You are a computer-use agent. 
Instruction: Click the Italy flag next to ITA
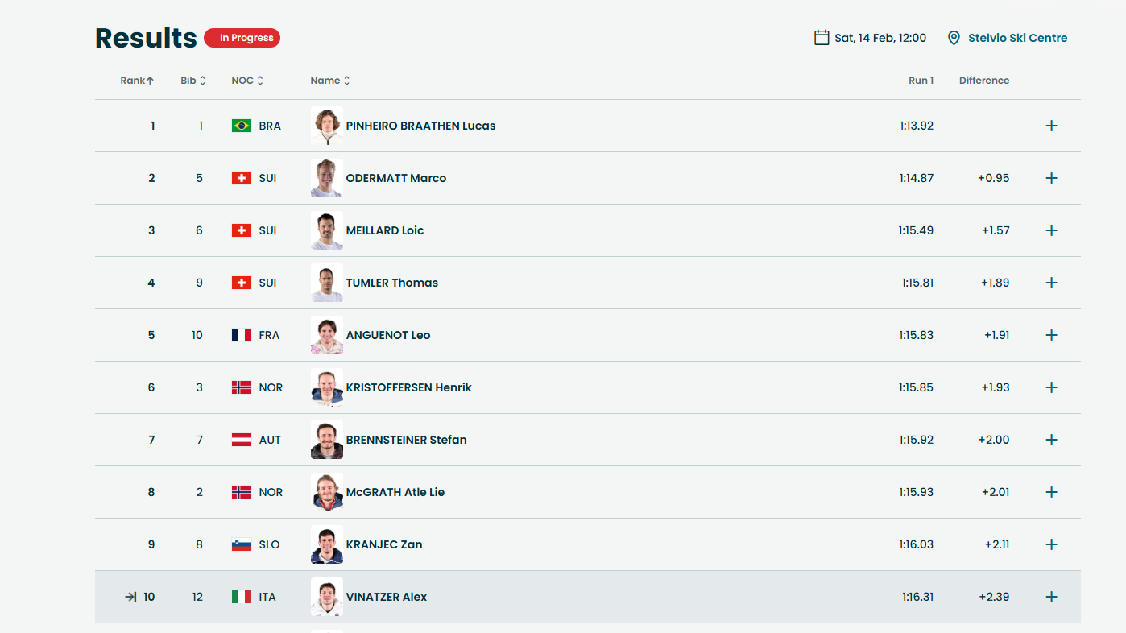coord(242,597)
